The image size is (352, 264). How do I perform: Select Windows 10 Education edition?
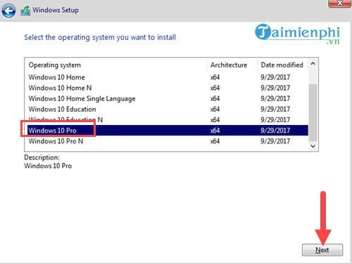coord(168,110)
